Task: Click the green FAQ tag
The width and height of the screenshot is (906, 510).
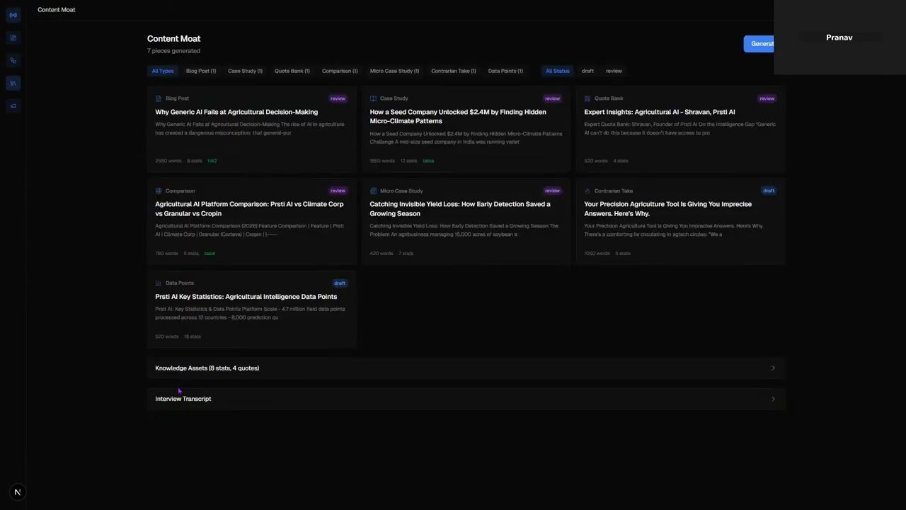Action: pyautogui.click(x=212, y=161)
